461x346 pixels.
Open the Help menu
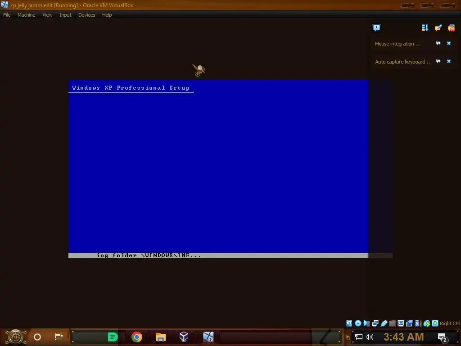(x=107, y=15)
